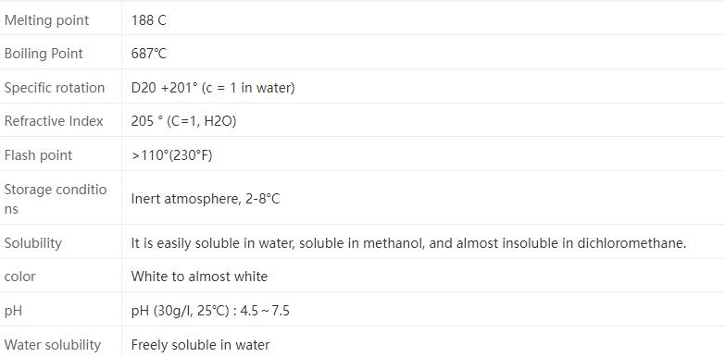The height and width of the screenshot is (357, 725).
Task: Select the 188 C melting point value
Action: [x=148, y=20]
